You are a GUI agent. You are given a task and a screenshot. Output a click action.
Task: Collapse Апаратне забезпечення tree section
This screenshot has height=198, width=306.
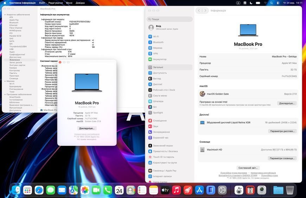[5, 15]
